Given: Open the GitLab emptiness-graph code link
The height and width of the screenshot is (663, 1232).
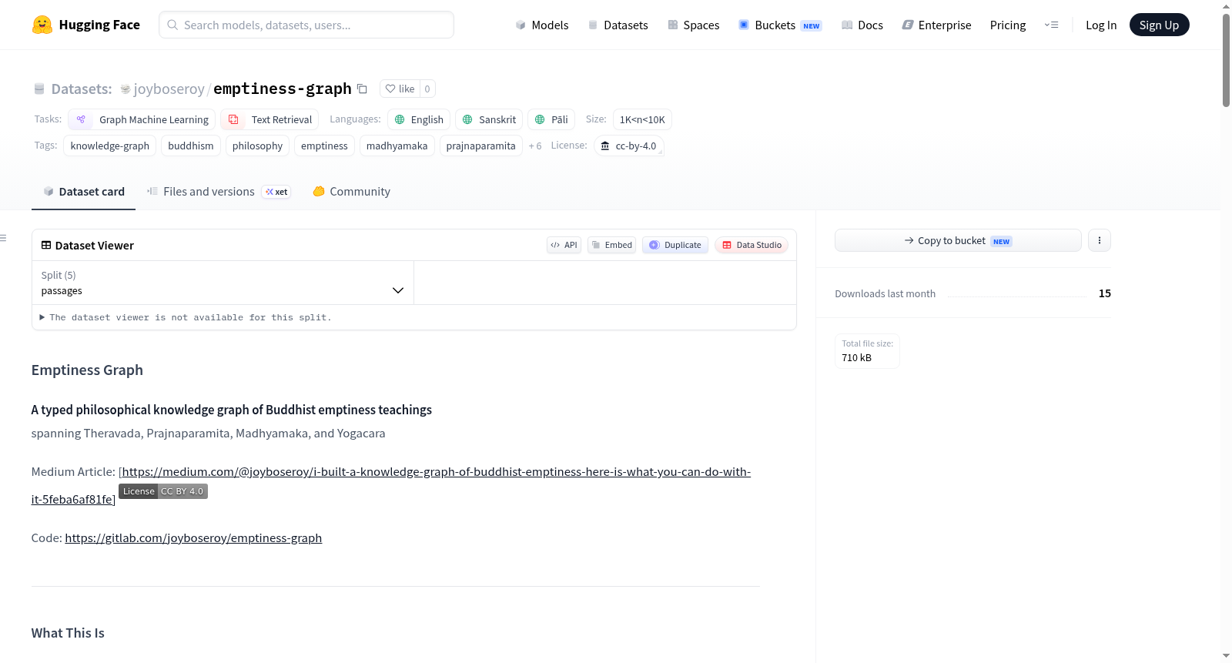Looking at the screenshot, I should [x=193, y=537].
